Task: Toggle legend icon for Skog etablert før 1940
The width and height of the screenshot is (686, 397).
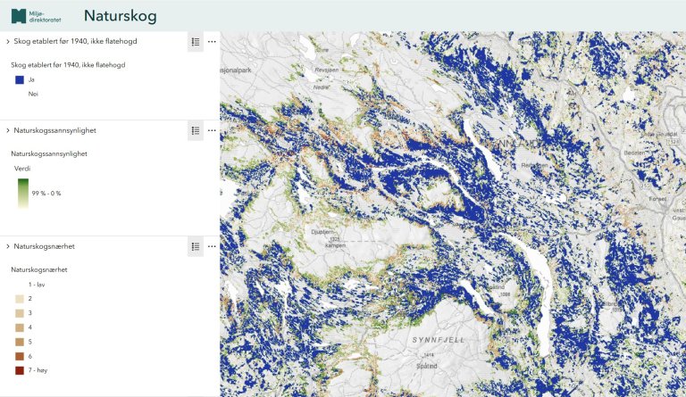Action: (x=195, y=42)
